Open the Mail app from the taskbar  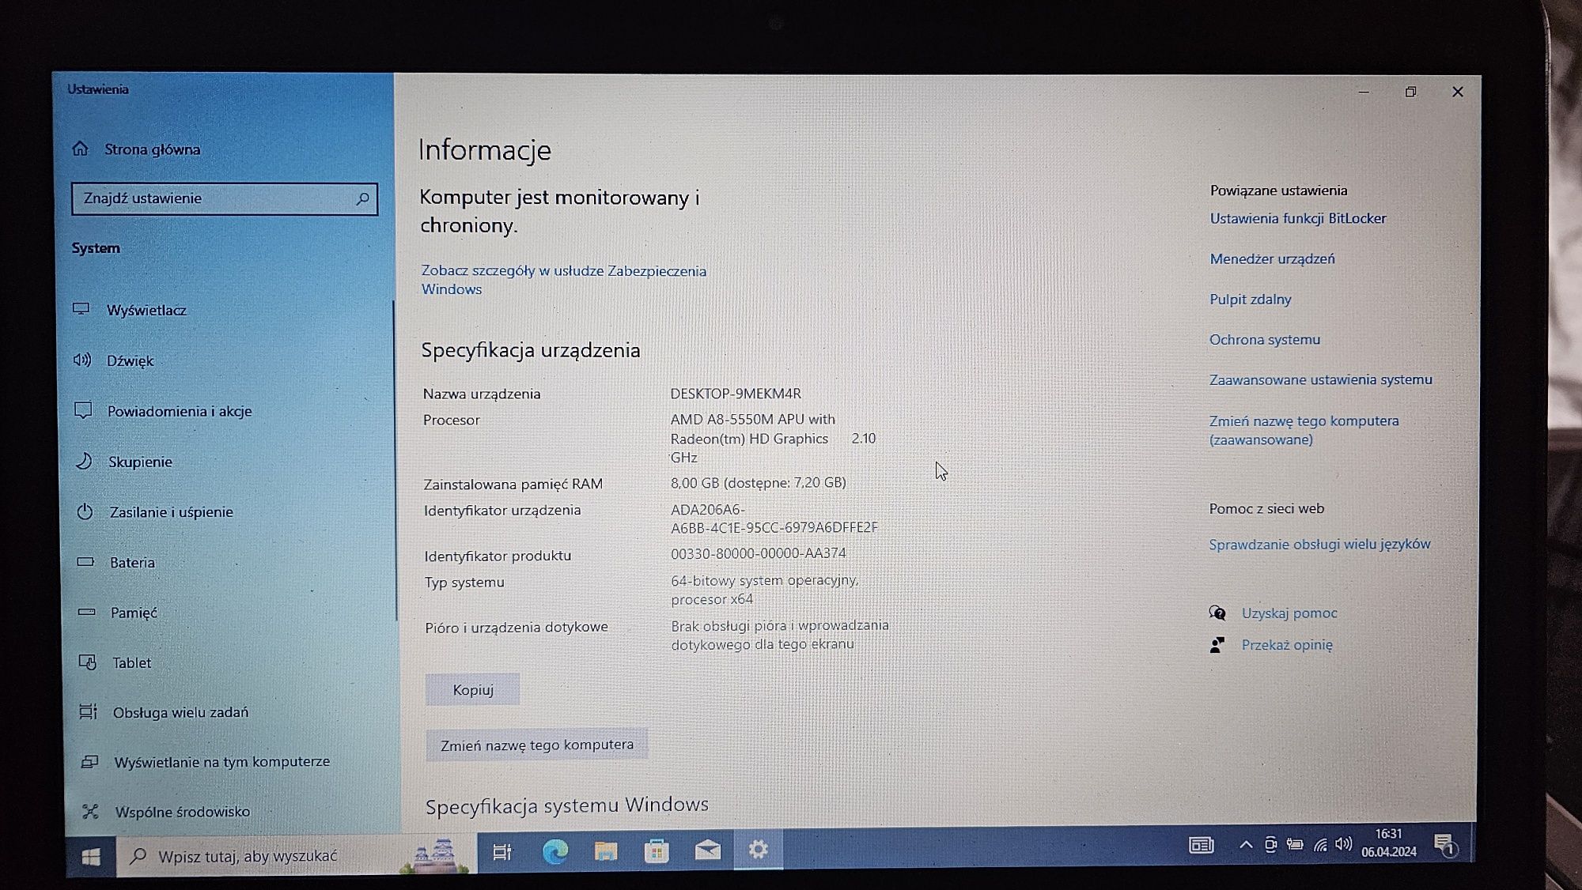point(707,850)
